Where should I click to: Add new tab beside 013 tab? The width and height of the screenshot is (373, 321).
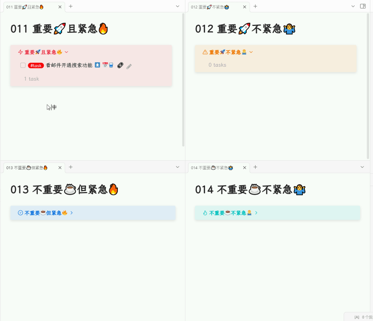pyautogui.click(x=71, y=167)
